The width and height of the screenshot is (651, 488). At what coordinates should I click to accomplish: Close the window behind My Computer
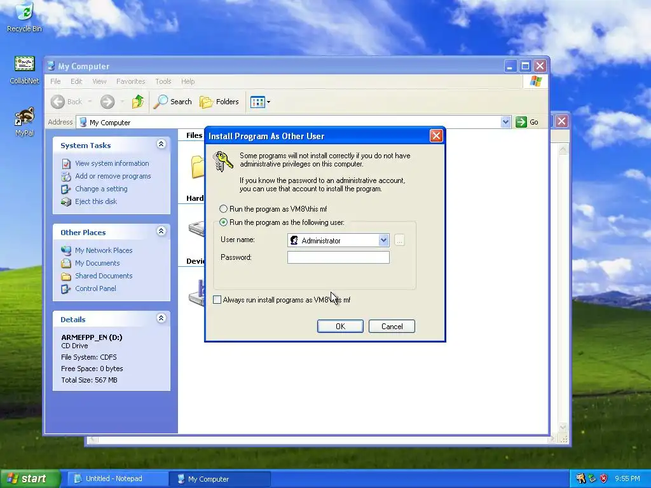click(561, 121)
